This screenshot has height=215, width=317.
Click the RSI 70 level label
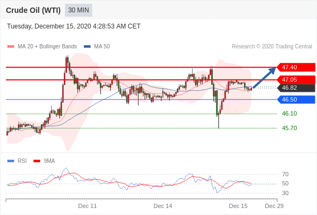285,174
